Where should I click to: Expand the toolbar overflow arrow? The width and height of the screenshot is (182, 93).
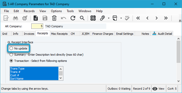point(180,21)
